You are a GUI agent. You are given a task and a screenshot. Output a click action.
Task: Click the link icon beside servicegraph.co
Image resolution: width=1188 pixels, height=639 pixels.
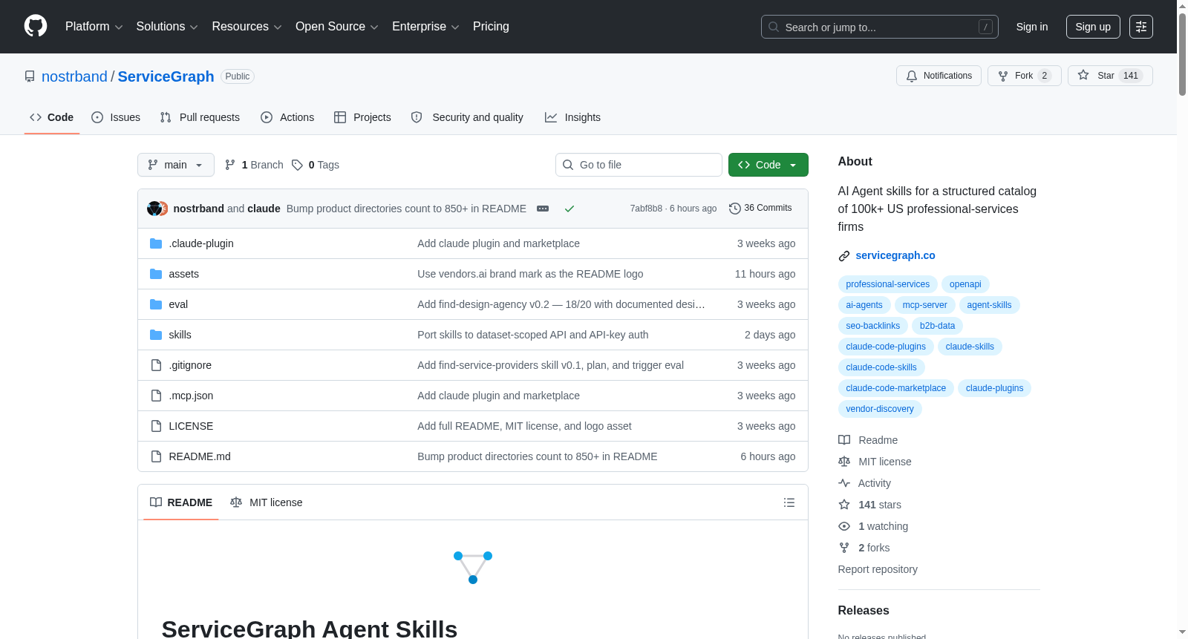coord(844,256)
